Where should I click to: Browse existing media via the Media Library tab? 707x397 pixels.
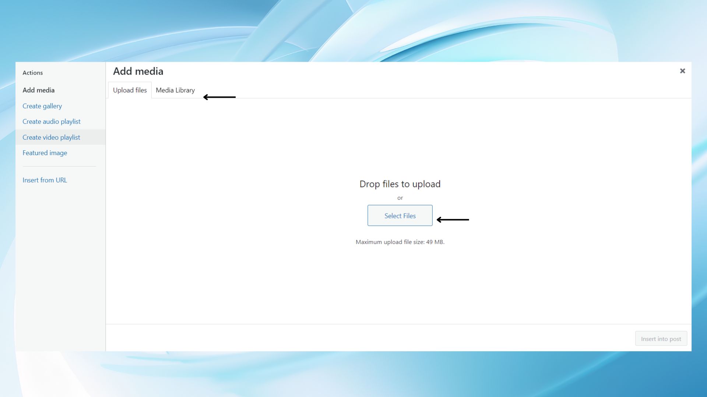[x=175, y=90]
